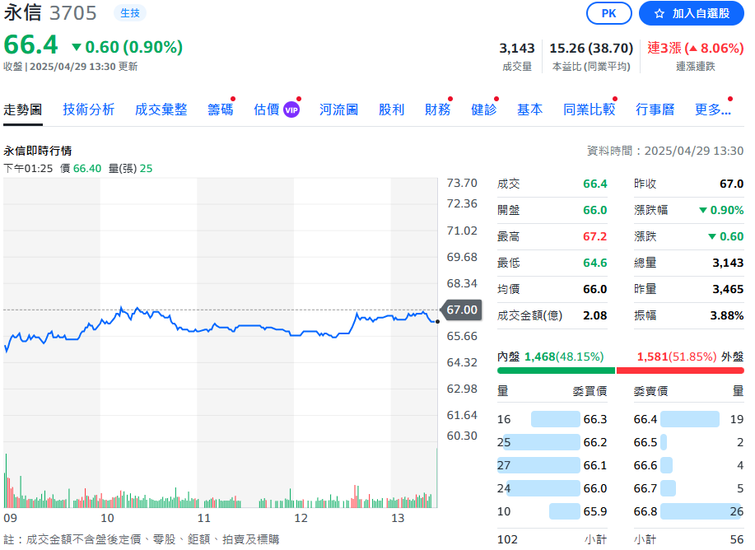Click the 內盤 1,468(48.15%) label
The width and height of the screenshot is (755, 550).
(x=550, y=357)
